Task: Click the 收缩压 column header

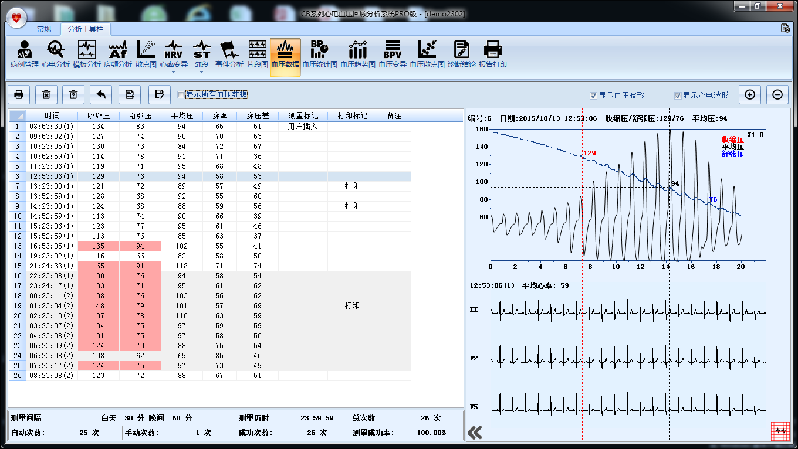Action: click(x=99, y=116)
